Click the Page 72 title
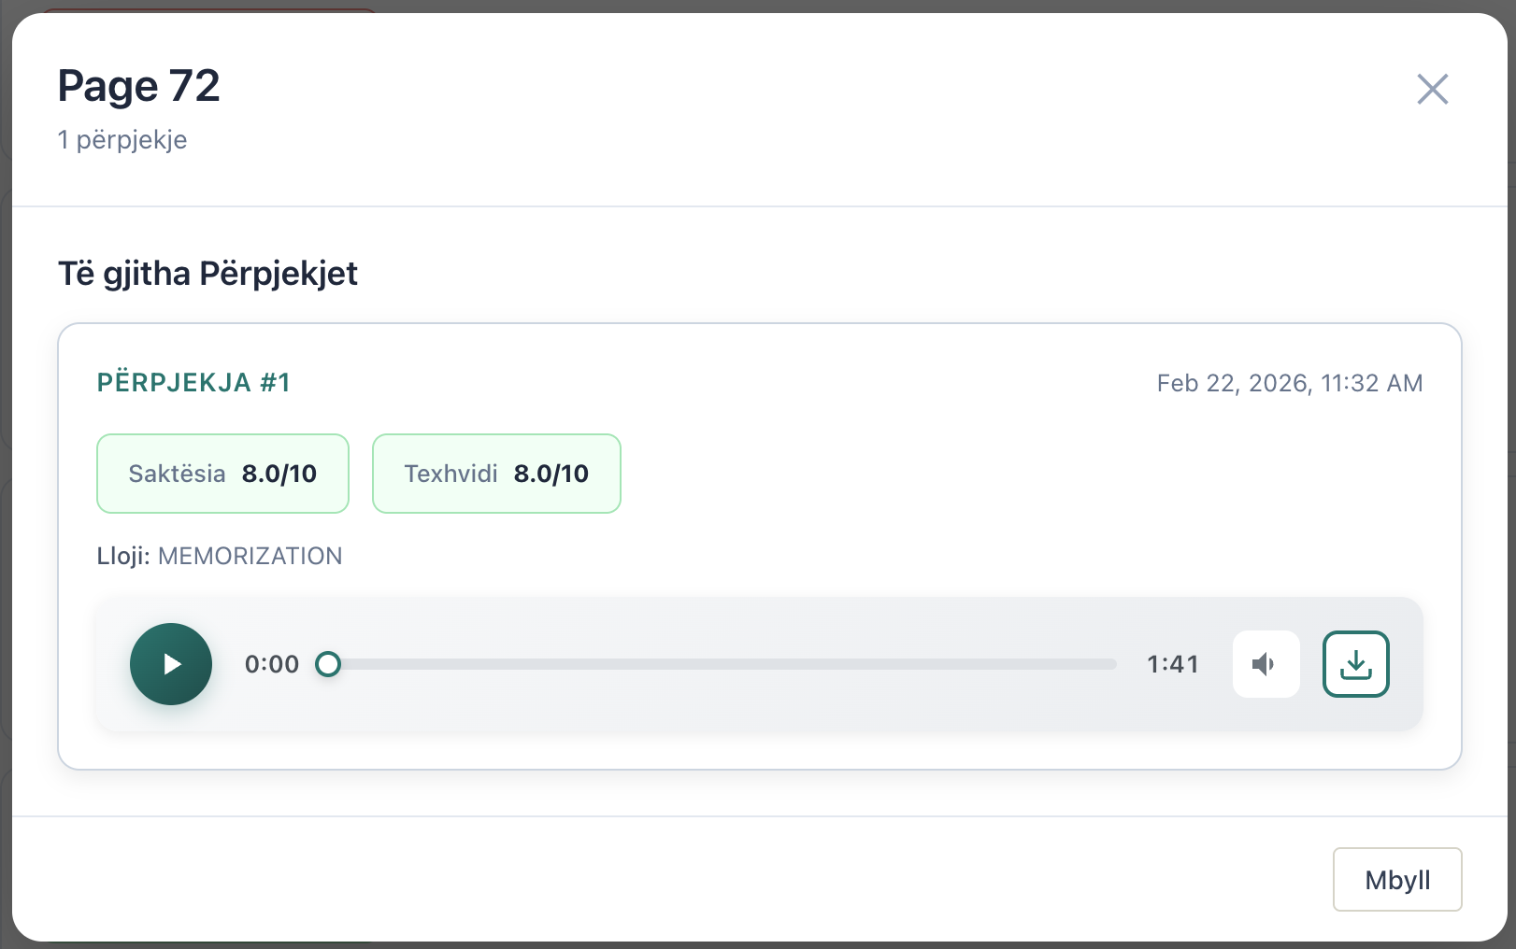 (139, 86)
